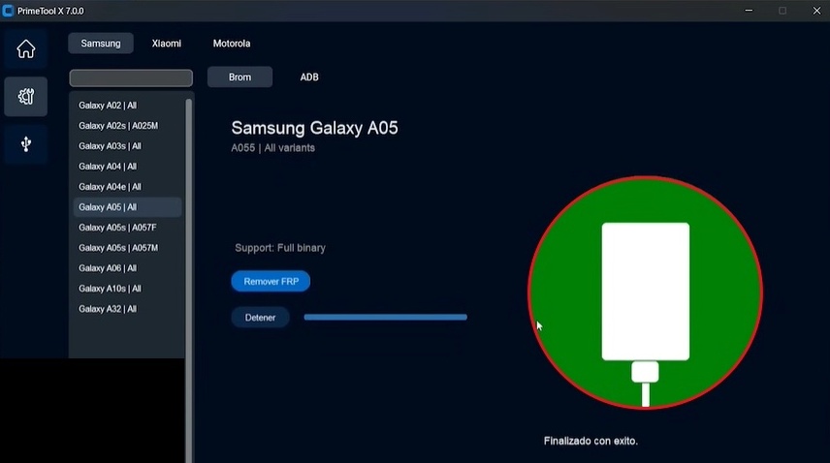
Task: Close the PrimeTool X window
Action: coord(816,11)
